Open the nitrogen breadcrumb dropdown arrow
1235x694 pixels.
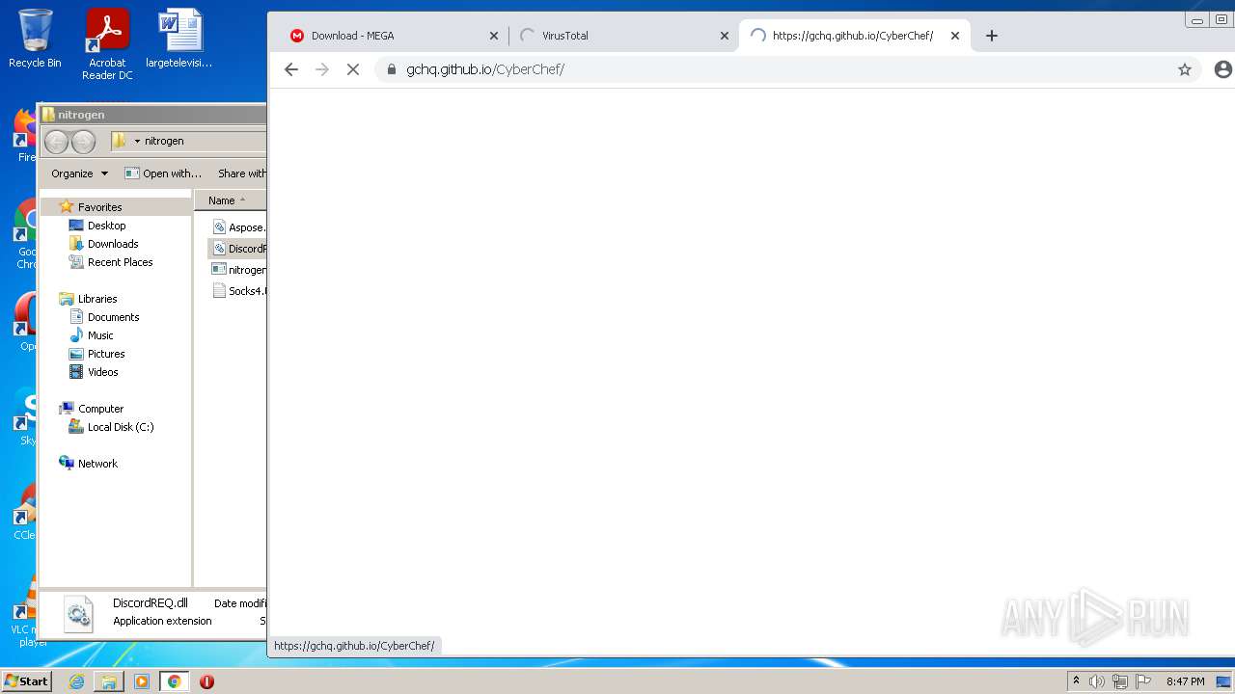coord(137,142)
